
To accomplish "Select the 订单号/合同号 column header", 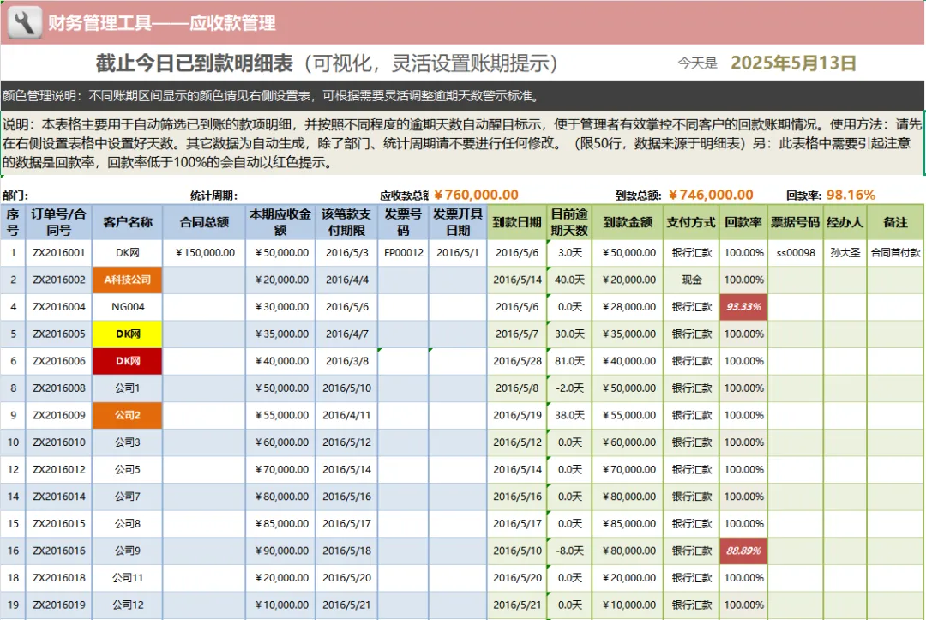I will (x=58, y=222).
